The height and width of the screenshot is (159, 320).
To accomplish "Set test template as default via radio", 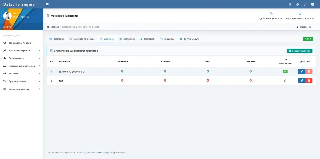I will [285, 81].
